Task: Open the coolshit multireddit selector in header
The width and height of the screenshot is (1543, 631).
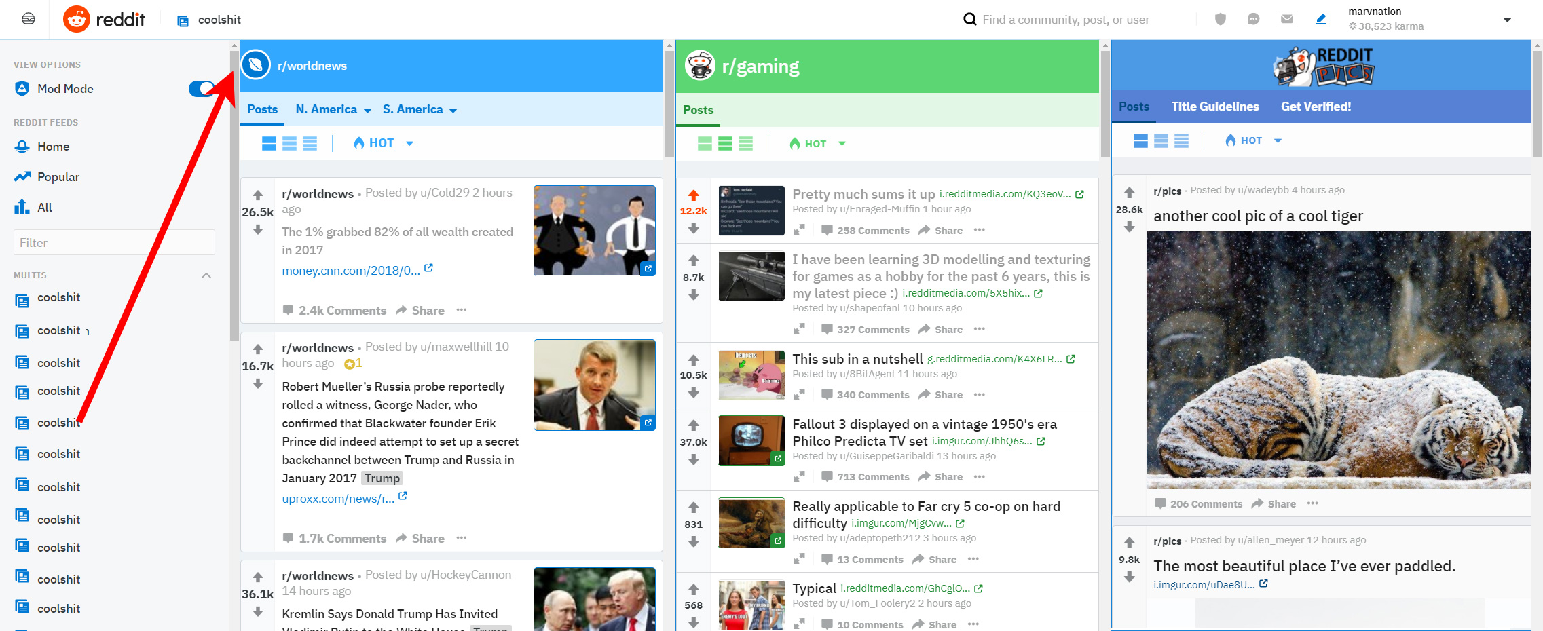Action: [x=209, y=20]
